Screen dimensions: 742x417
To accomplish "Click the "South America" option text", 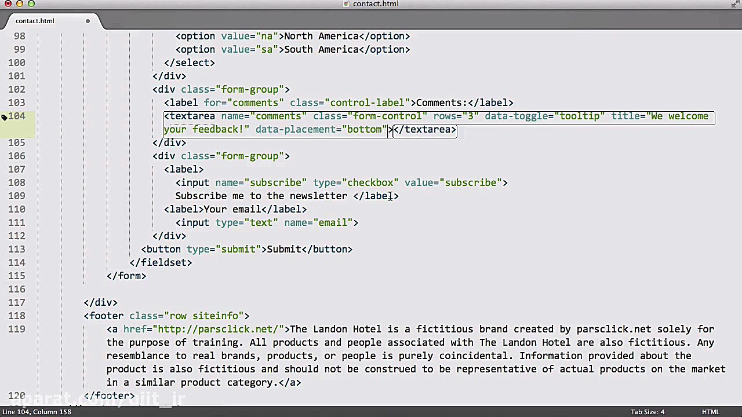I will pyautogui.click(x=321, y=49).
